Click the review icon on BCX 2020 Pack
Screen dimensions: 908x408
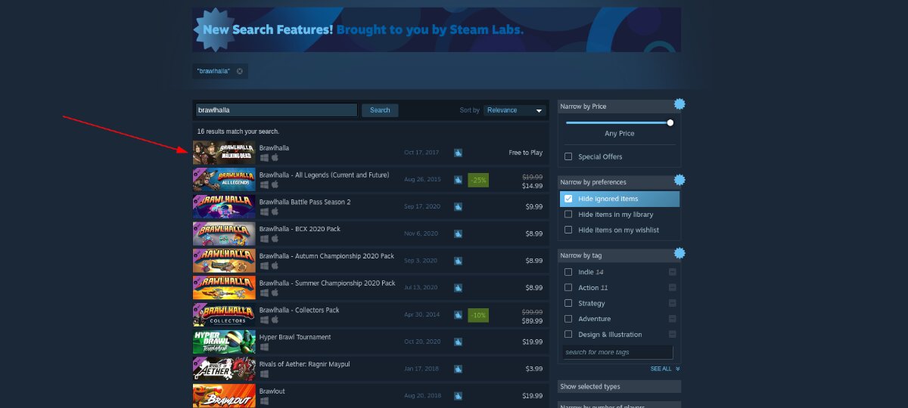[458, 233]
